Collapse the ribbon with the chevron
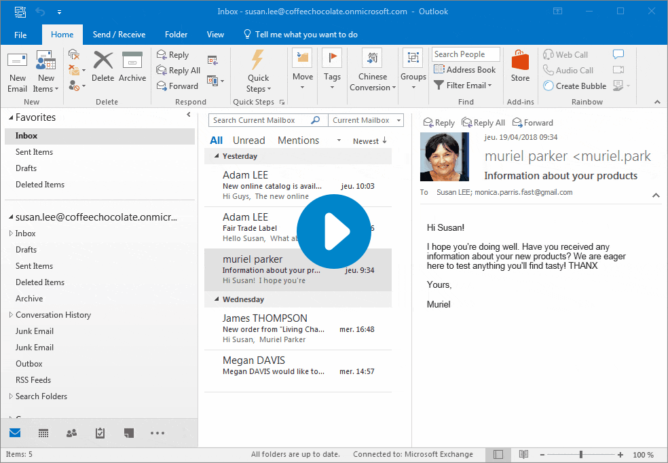The height and width of the screenshot is (463, 668). pyautogui.click(x=657, y=102)
